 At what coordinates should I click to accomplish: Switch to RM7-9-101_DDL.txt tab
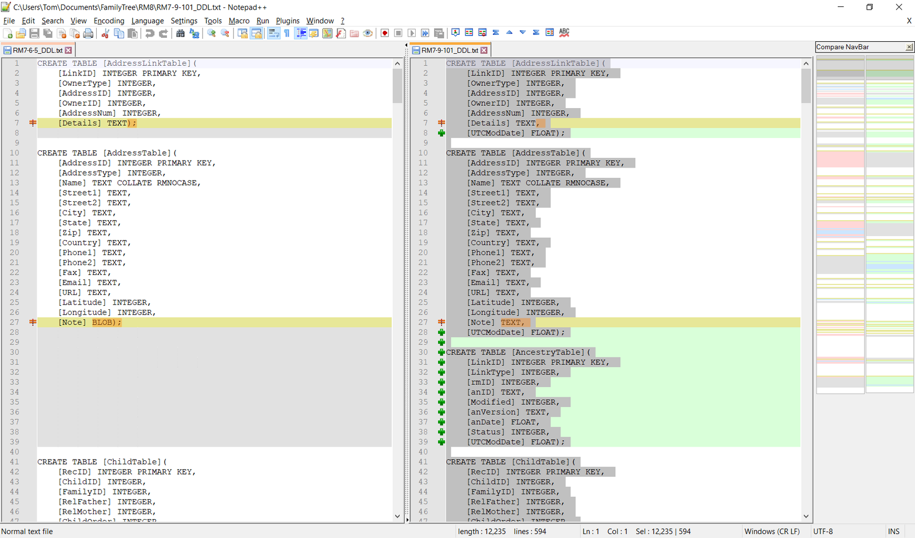point(449,50)
